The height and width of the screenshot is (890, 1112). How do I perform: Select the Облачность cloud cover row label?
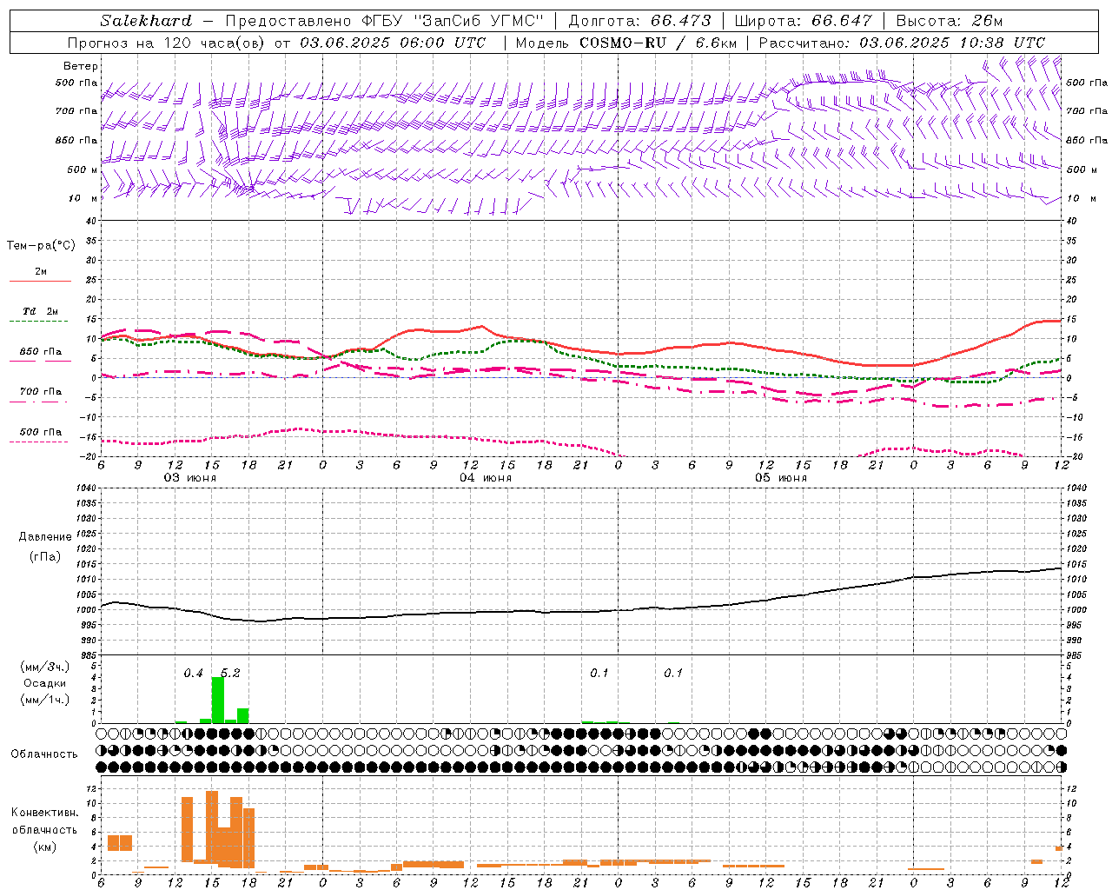(44, 754)
